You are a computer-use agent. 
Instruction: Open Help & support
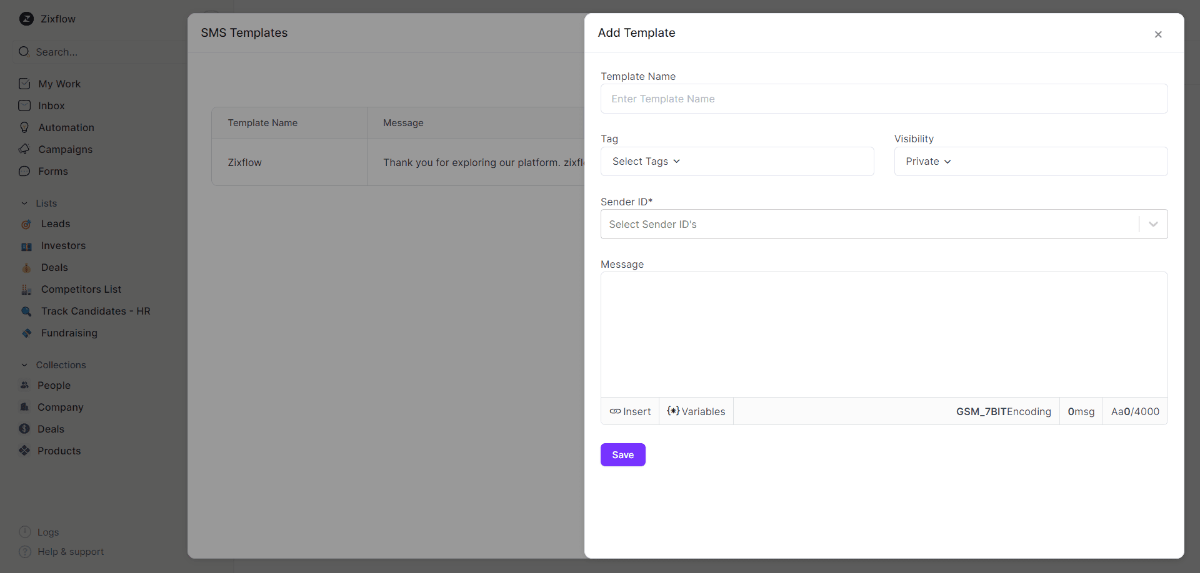pos(70,552)
